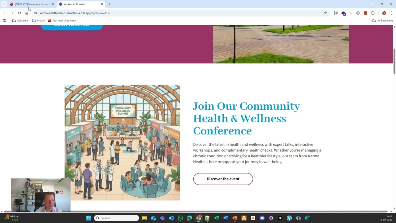Open Excel from taskbar
Screen dimensions: 396x223
(x=217, y=218)
